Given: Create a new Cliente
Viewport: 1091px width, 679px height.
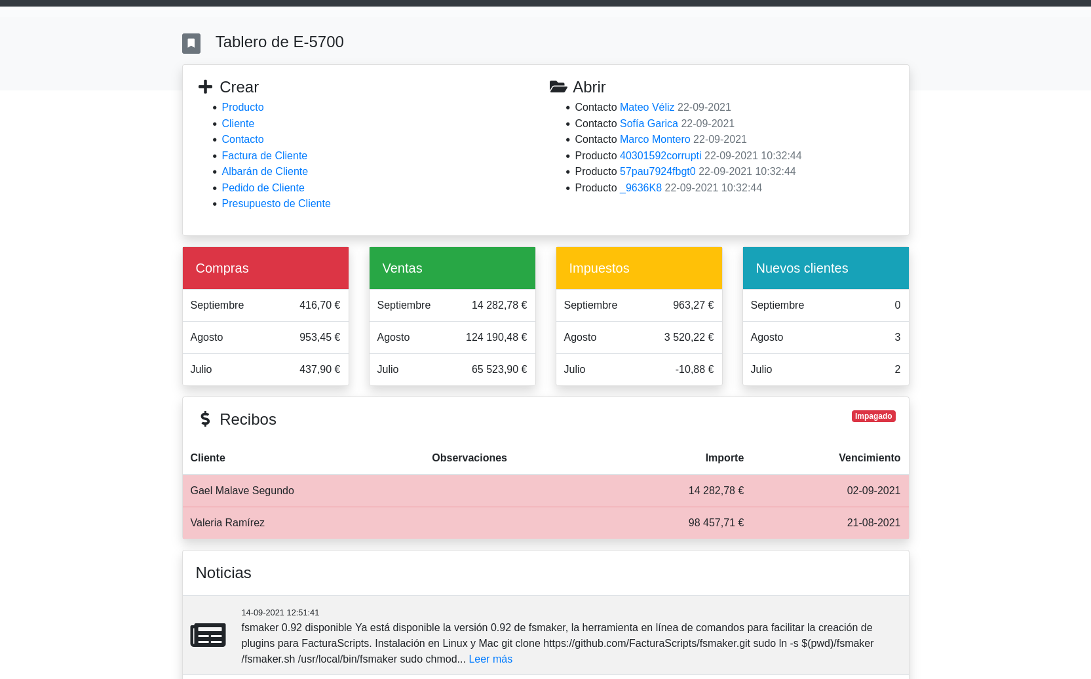Looking at the screenshot, I should pos(238,123).
